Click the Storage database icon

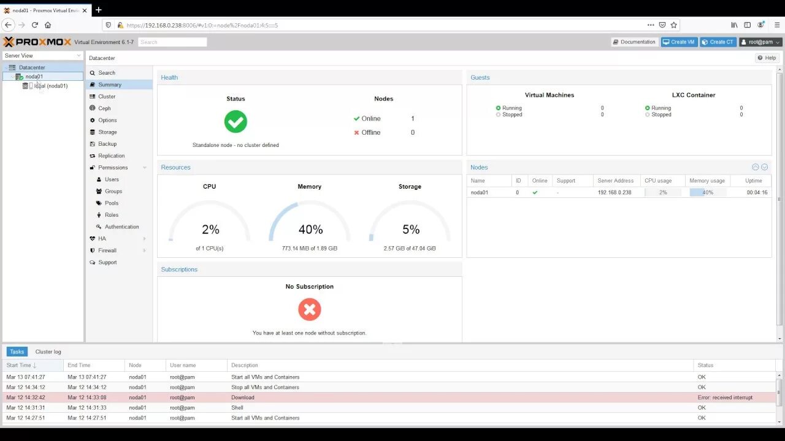pyautogui.click(x=92, y=132)
